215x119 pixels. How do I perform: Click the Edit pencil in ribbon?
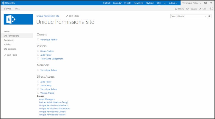(203, 9)
